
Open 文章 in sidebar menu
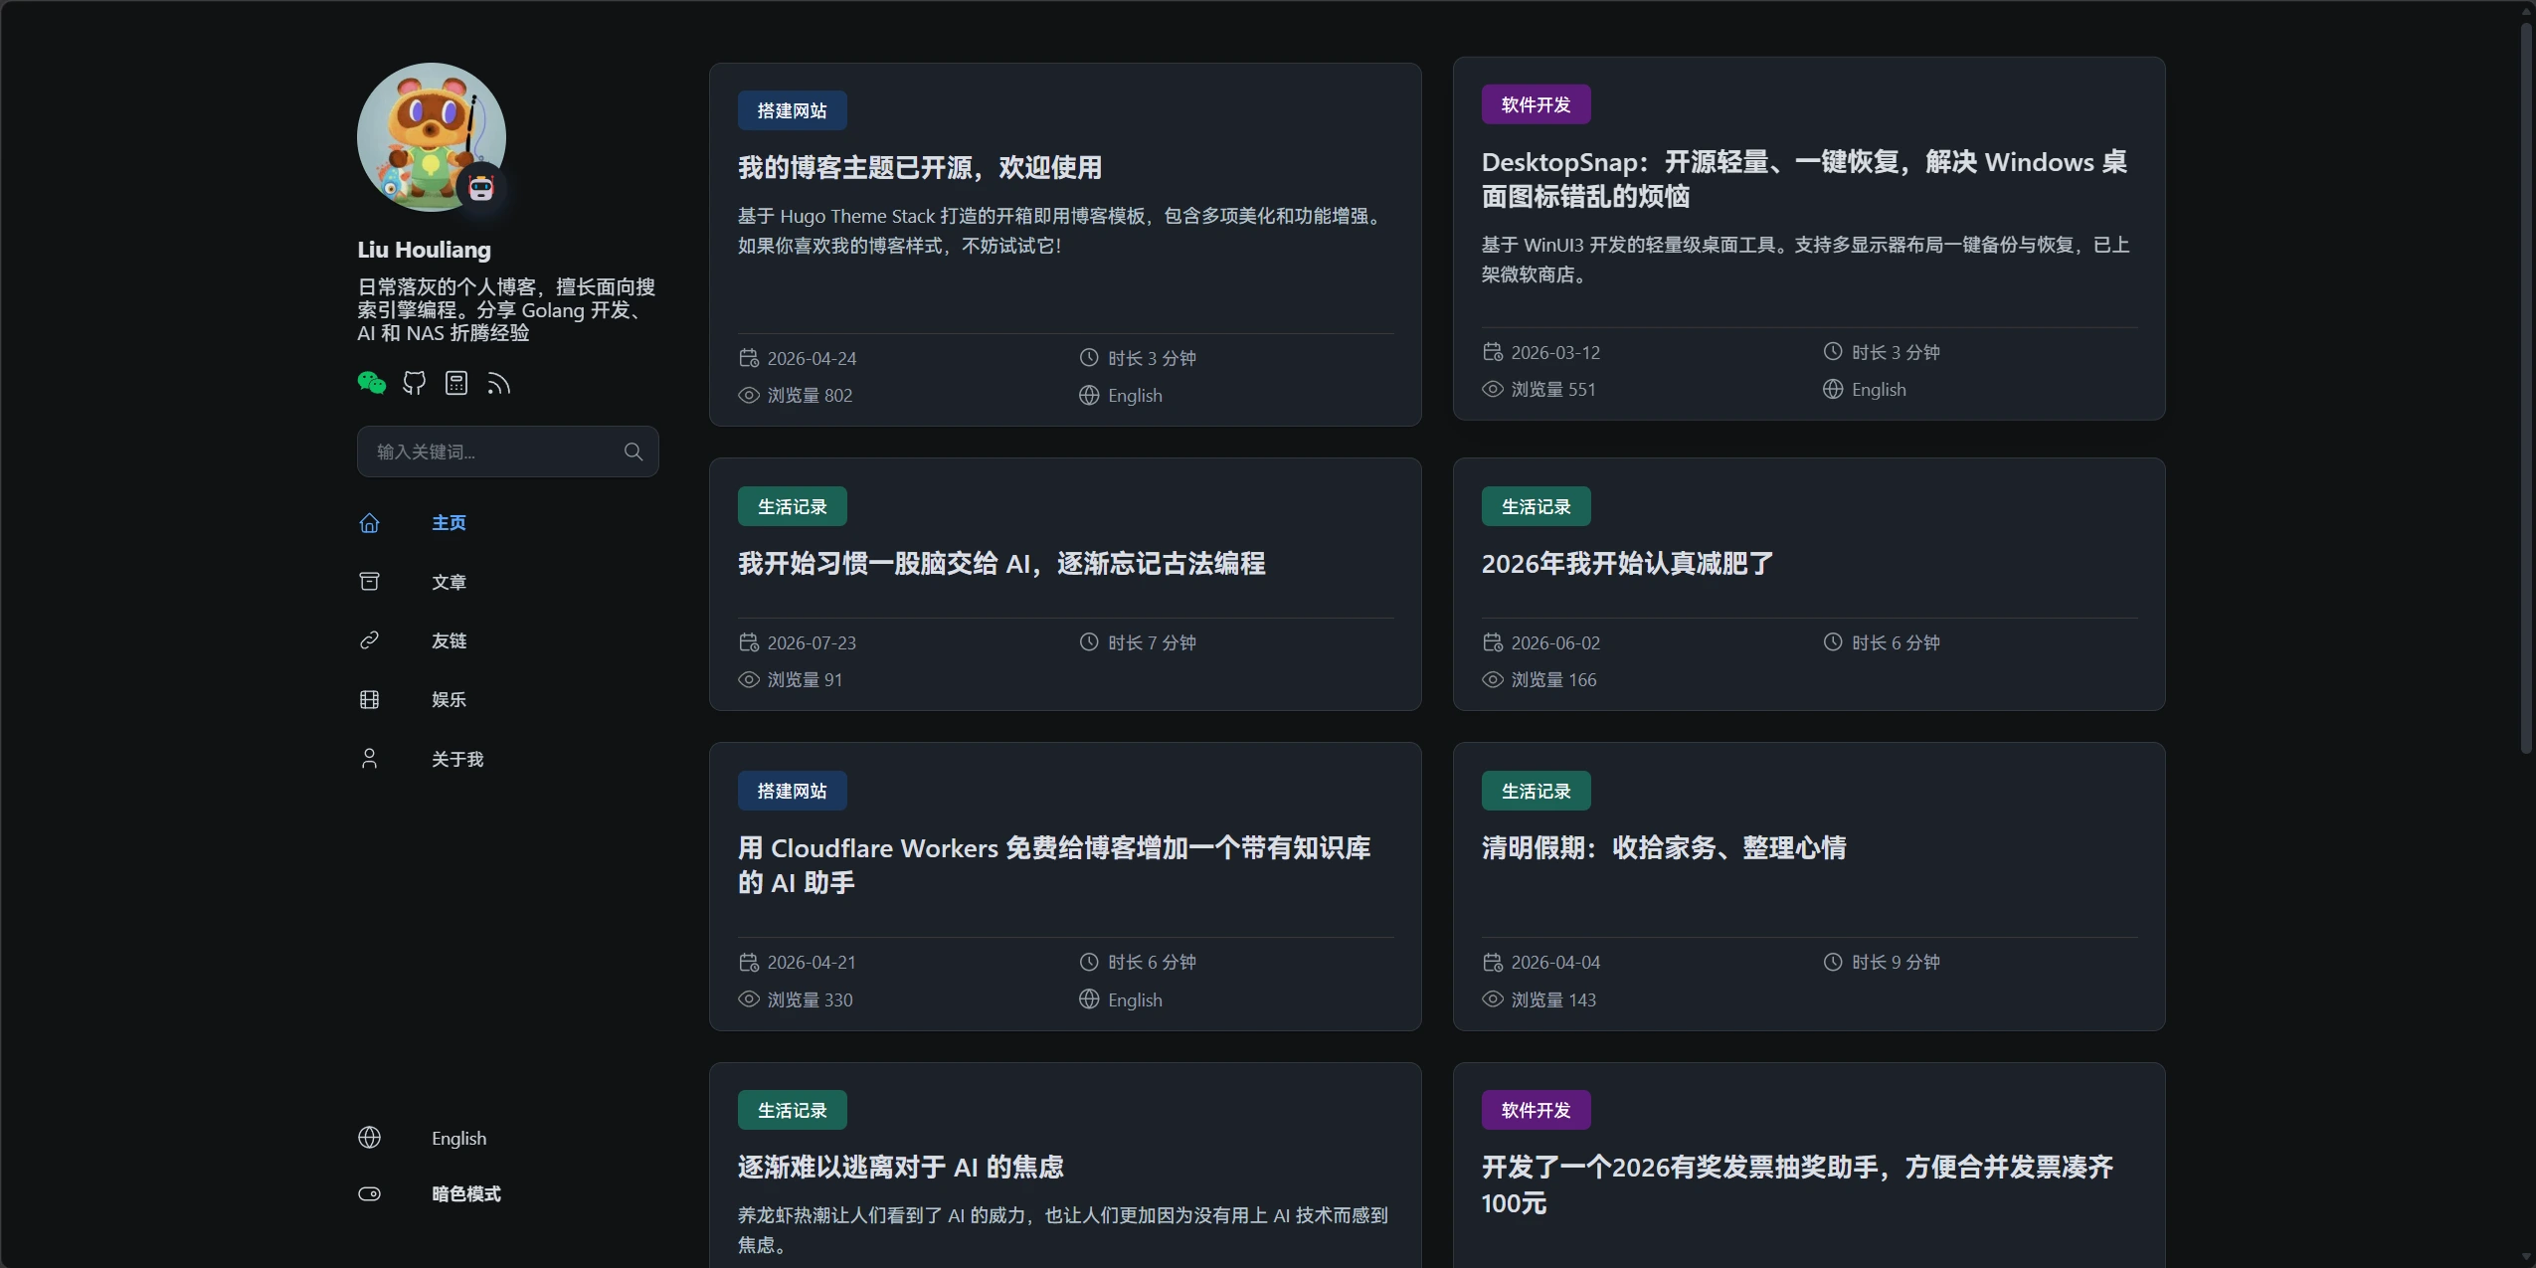pyautogui.click(x=450, y=582)
